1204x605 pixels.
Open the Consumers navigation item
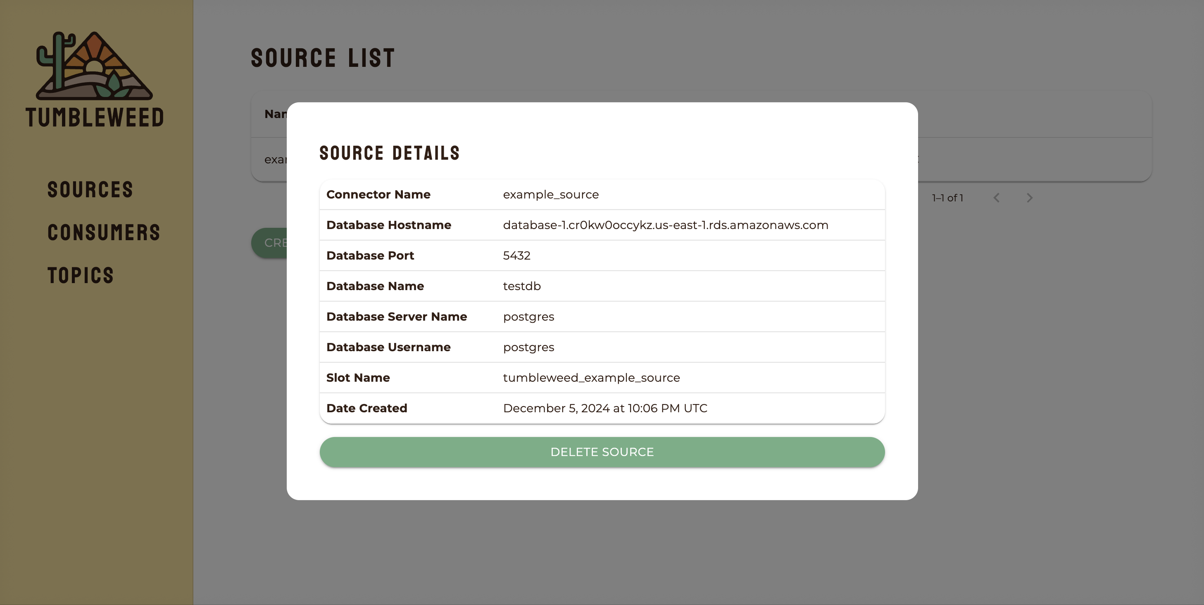tap(104, 232)
